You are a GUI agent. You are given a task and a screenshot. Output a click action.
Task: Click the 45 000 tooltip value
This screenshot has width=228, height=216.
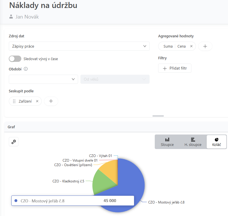110,201
